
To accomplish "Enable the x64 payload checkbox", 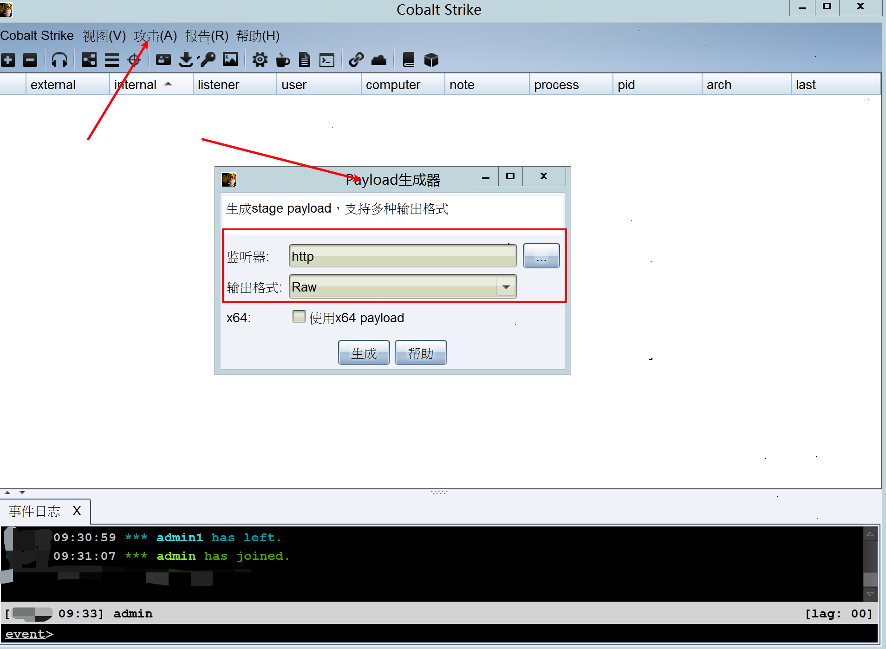I will tap(299, 317).
